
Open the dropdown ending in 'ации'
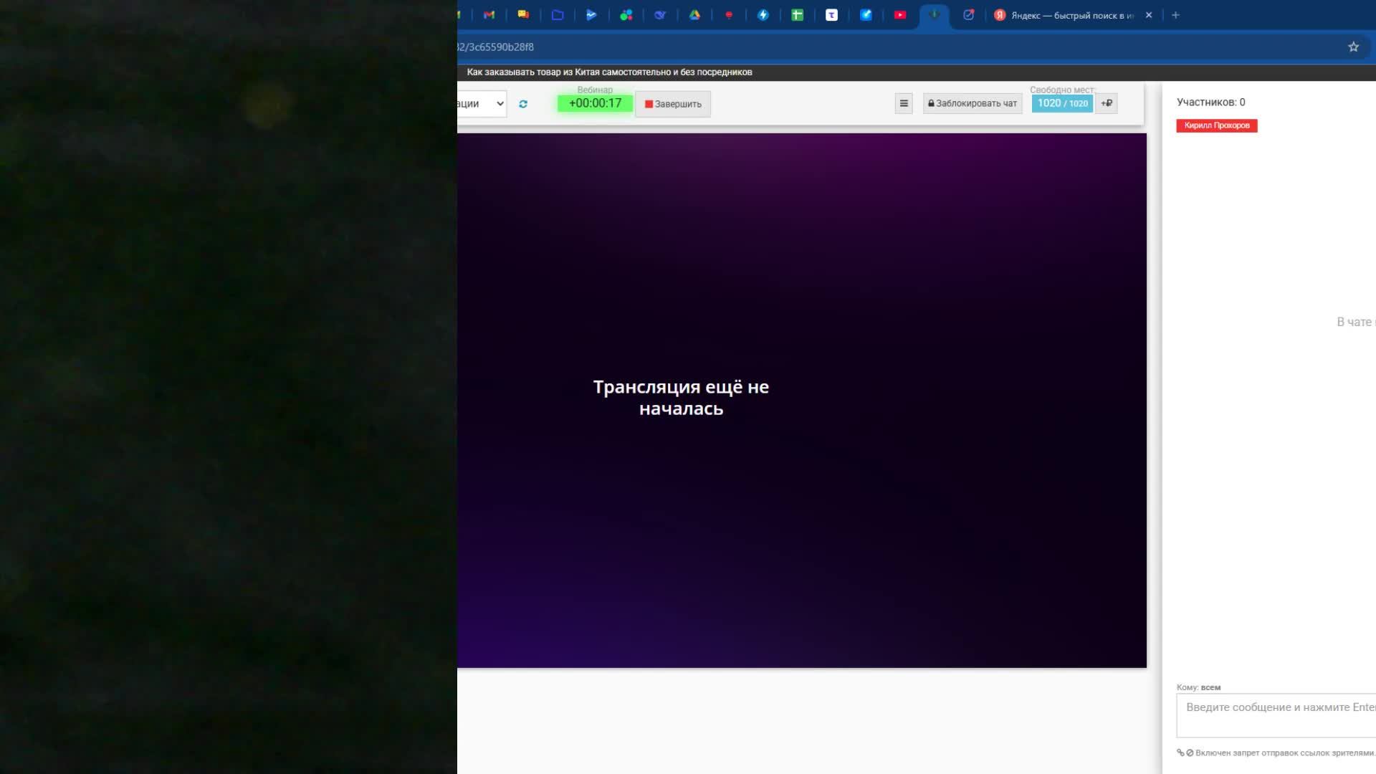482,104
